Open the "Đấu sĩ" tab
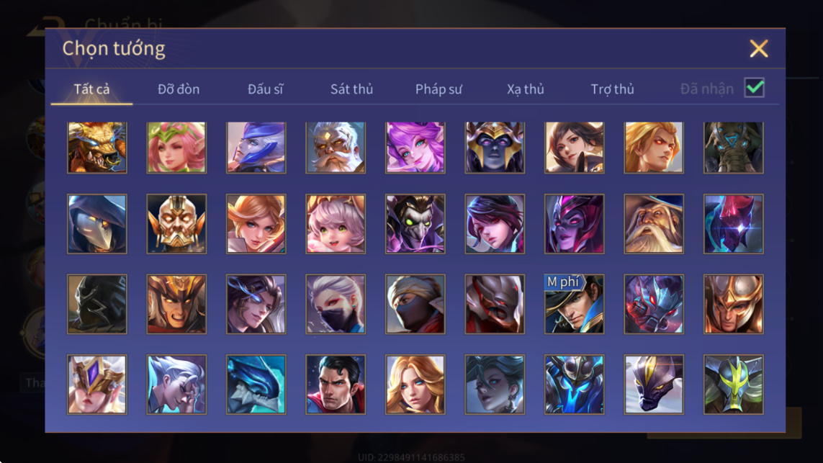 tap(265, 89)
